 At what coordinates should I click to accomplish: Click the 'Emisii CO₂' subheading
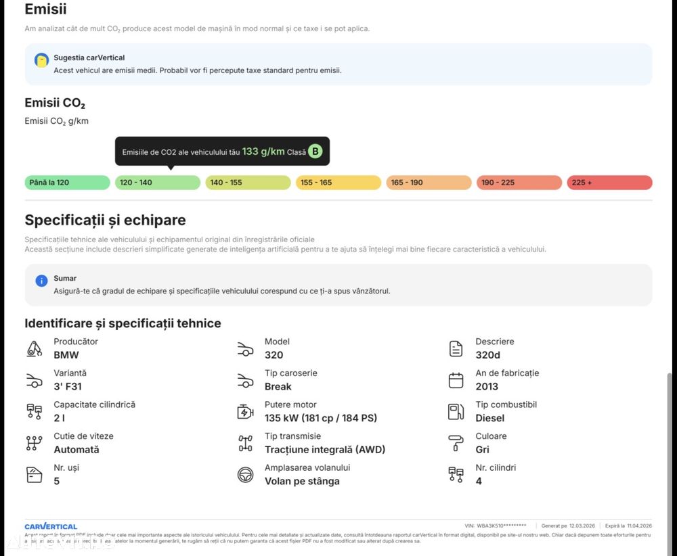click(x=55, y=103)
